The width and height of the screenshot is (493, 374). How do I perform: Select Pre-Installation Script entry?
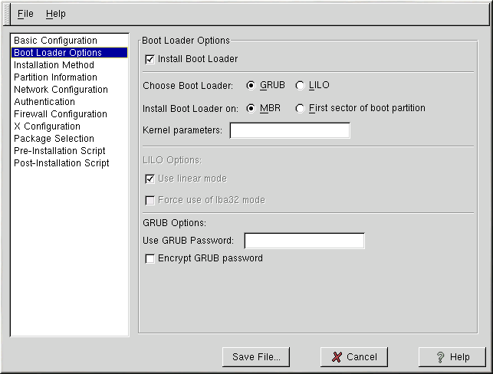(x=59, y=151)
